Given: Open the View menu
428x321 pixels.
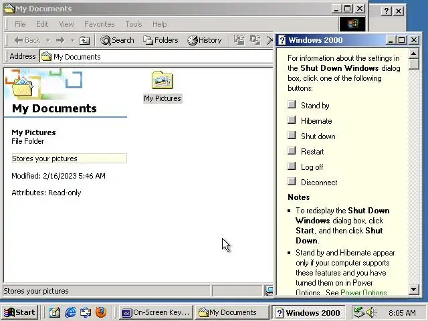Looking at the screenshot, I should 66,24.
